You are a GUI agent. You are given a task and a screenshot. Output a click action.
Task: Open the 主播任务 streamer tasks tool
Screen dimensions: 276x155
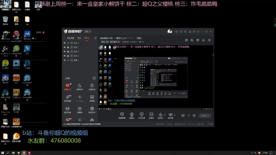pos(92,87)
